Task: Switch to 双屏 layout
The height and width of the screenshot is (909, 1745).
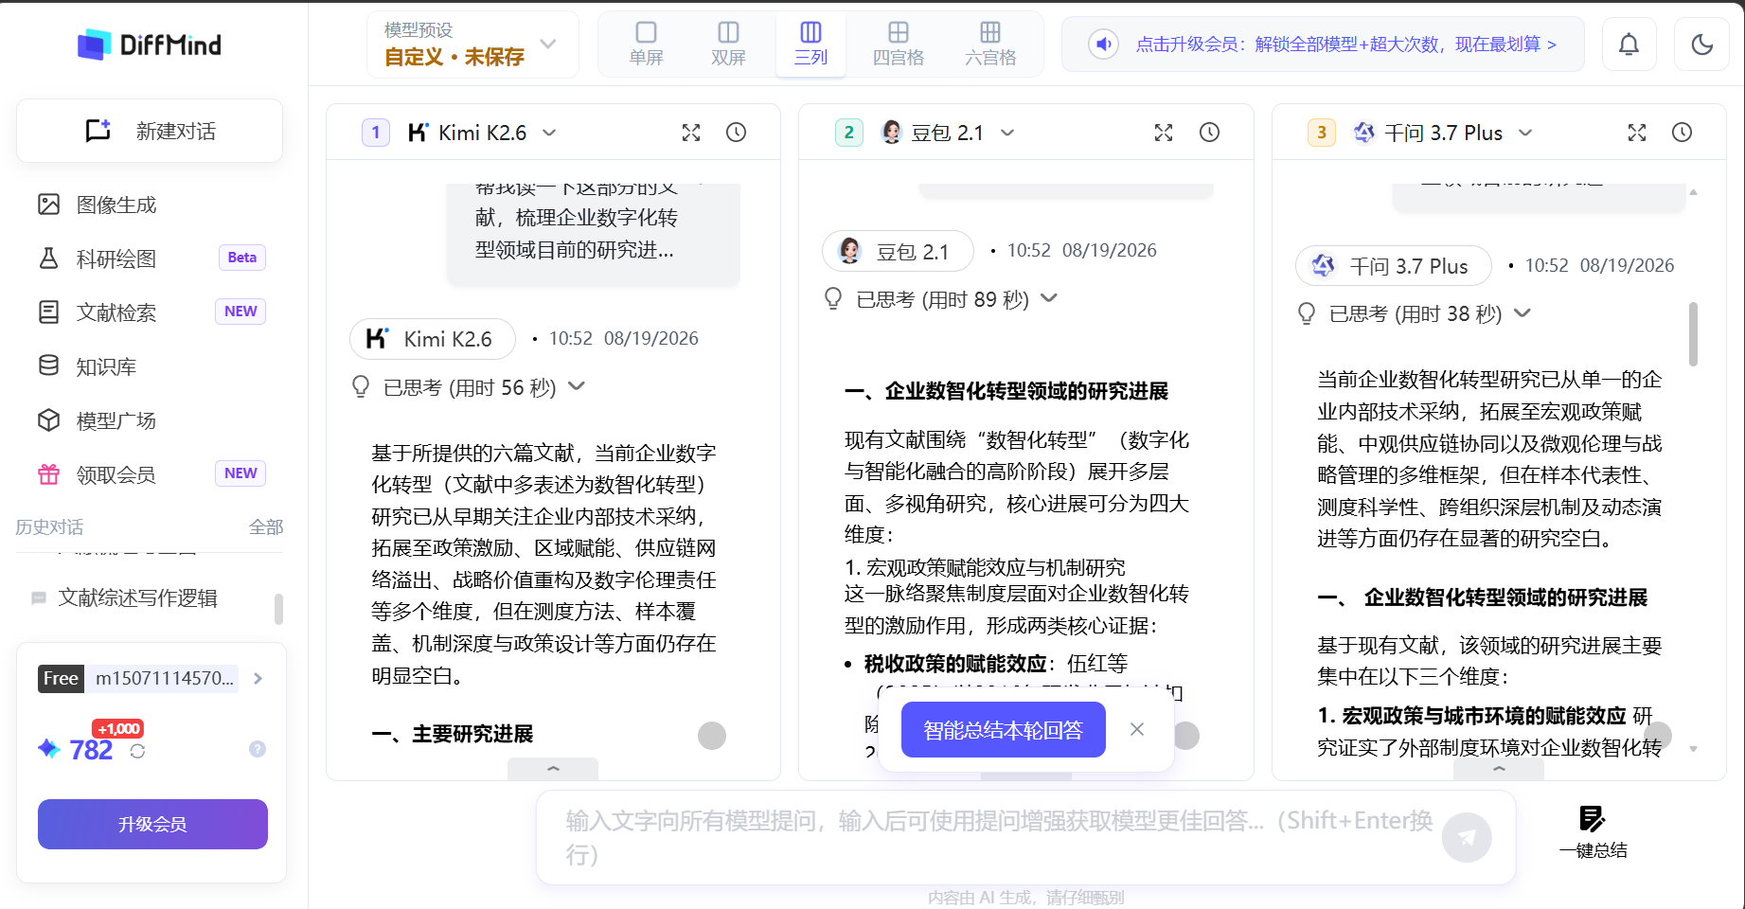Action: pos(728,45)
